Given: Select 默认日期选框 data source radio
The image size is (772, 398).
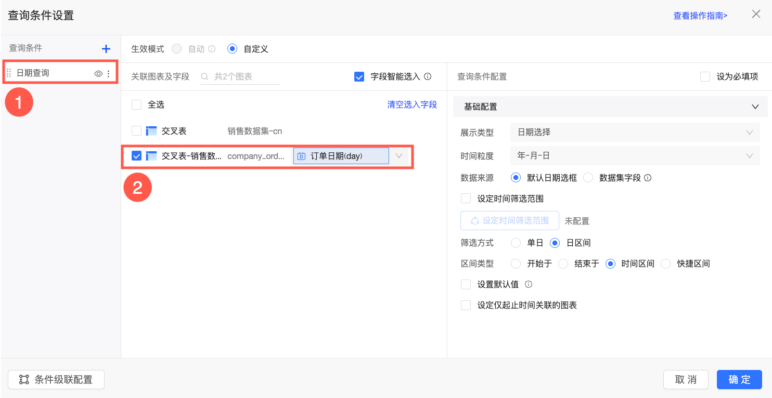Looking at the screenshot, I should tap(516, 178).
